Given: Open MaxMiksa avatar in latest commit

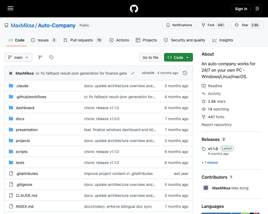Looking at the screenshot, I should pos(11,73).
